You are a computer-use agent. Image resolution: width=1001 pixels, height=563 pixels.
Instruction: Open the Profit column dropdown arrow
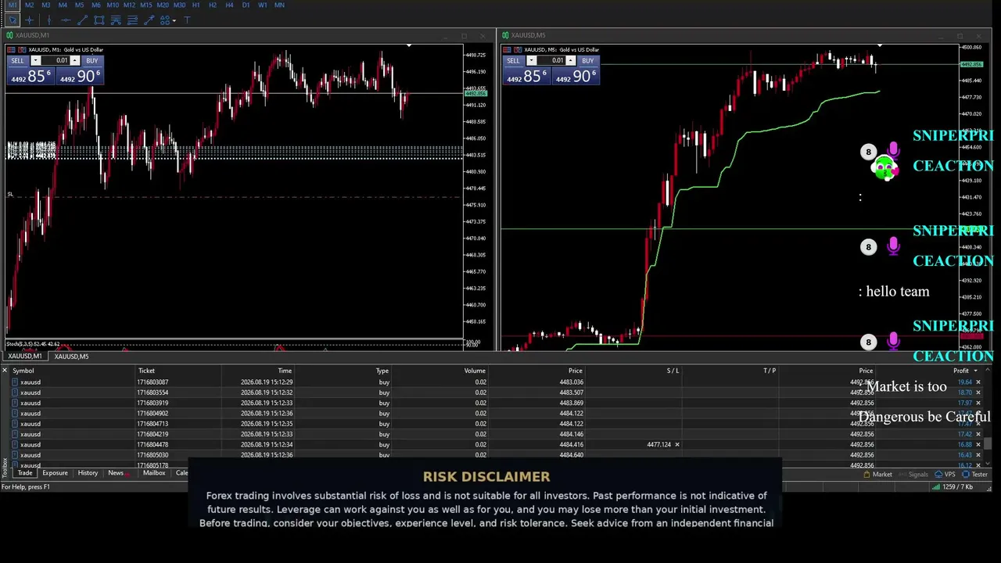pos(976,371)
